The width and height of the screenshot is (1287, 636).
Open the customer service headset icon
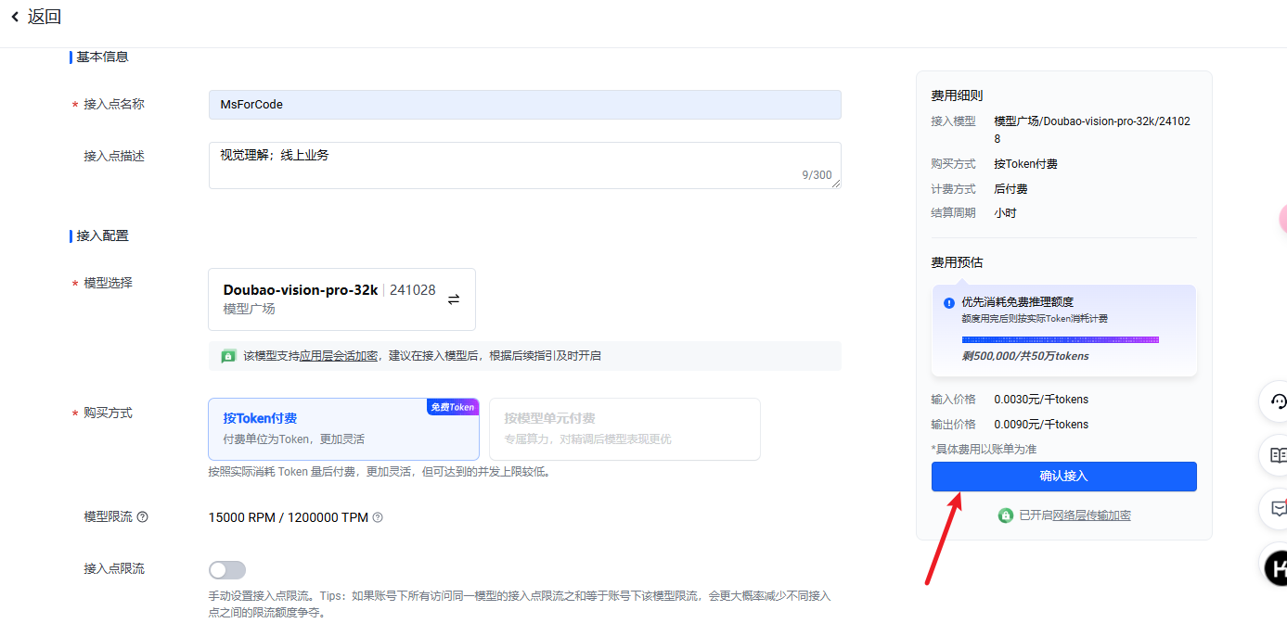click(x=1279, y=401)
